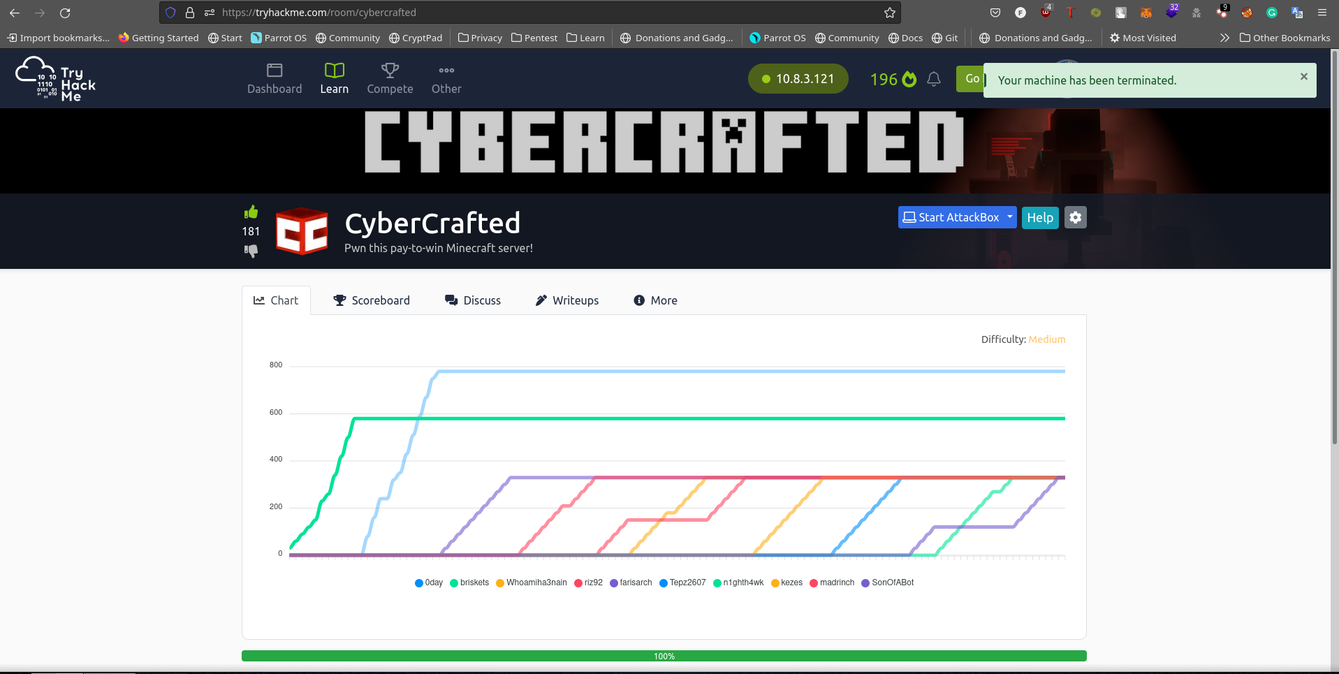The image size is (1339, 674).
Task: Click the browser Back arrow
Action: pyautogui.click(x=15, y=13)
